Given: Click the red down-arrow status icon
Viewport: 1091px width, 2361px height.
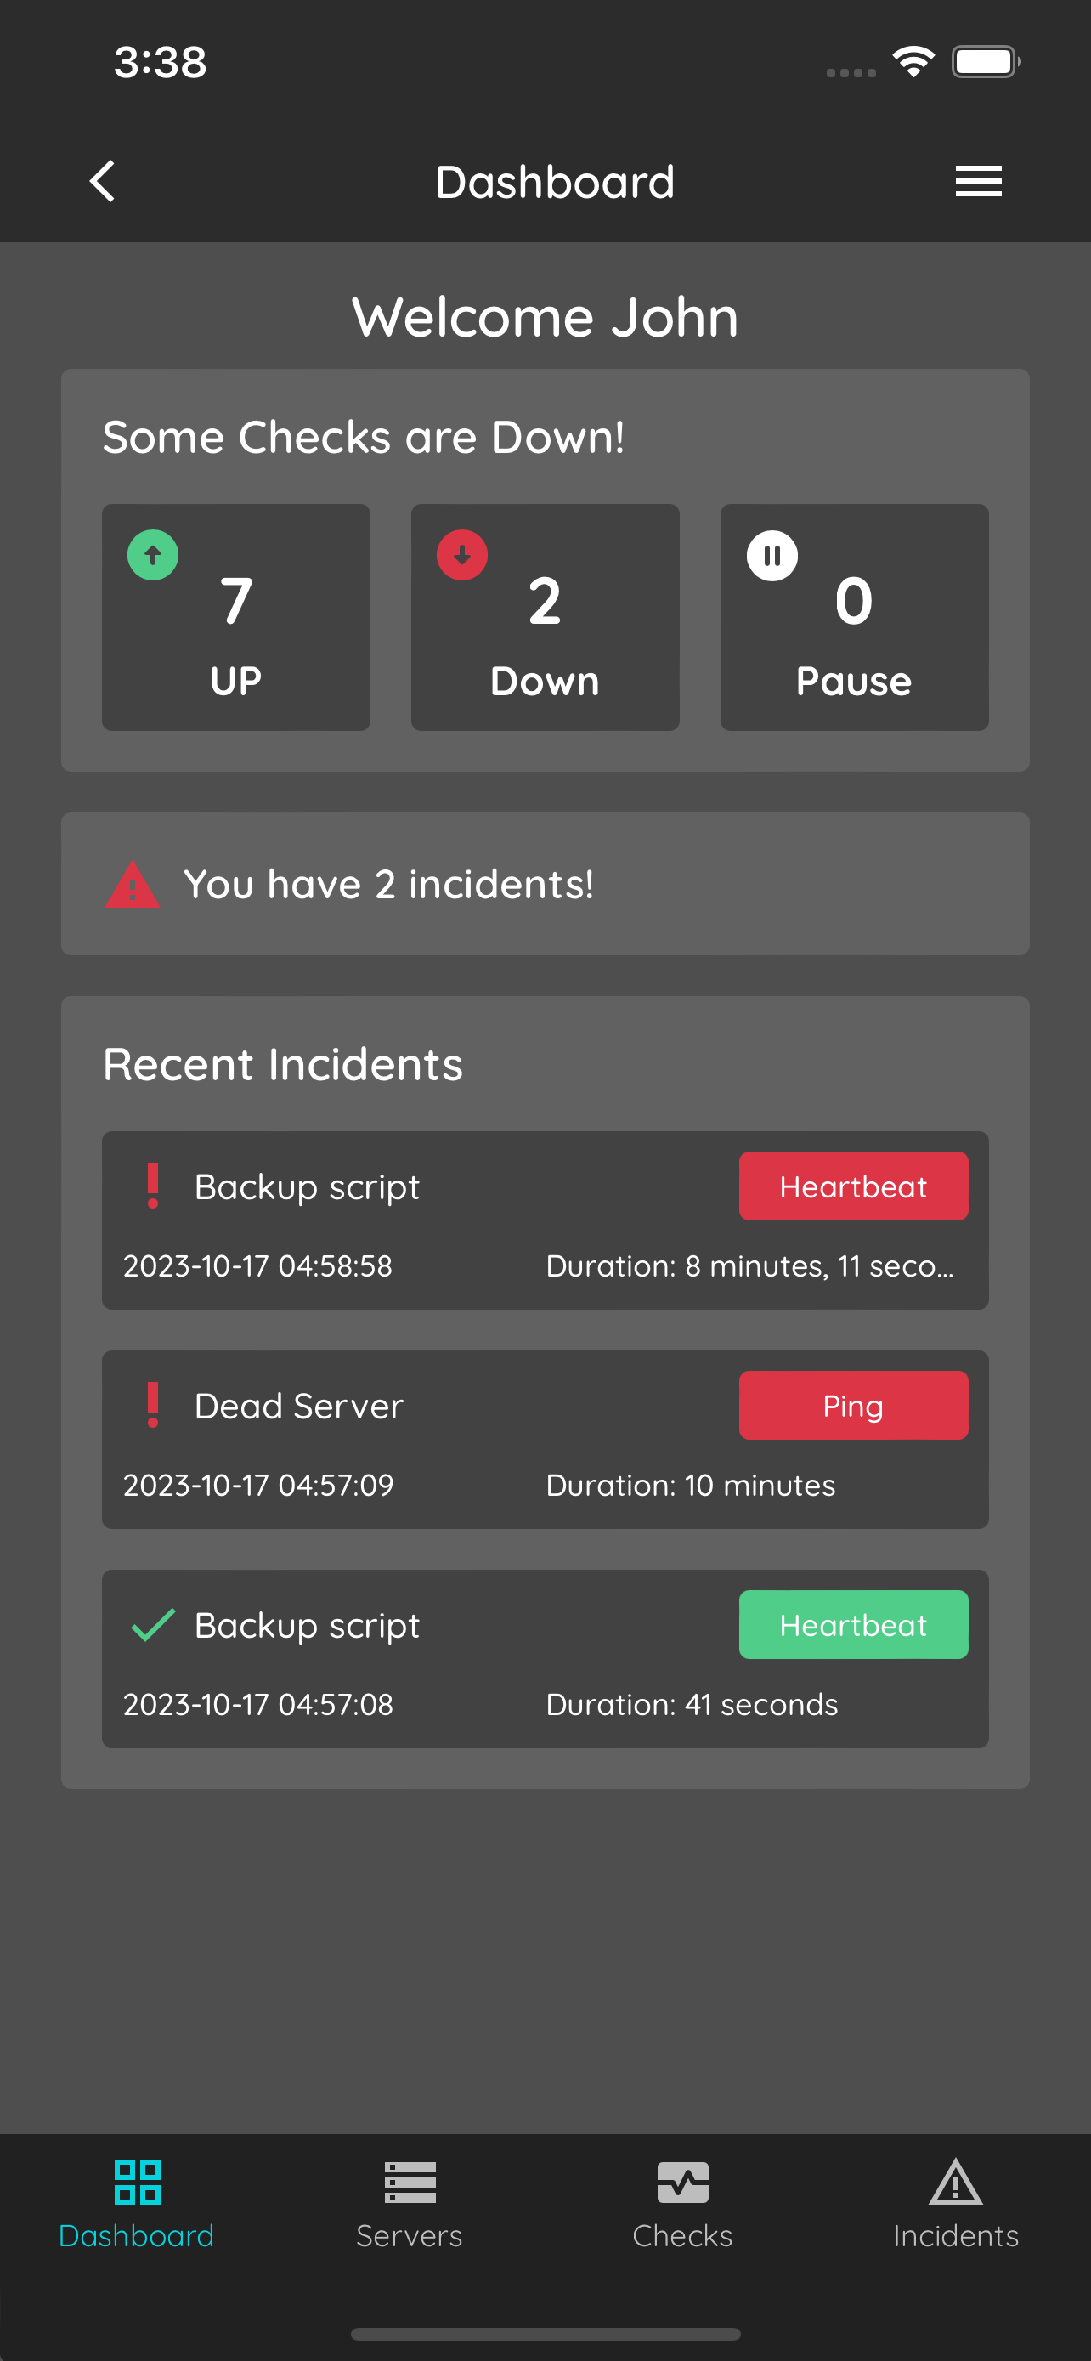Looking at the screenshot, I should click(461, 556).
